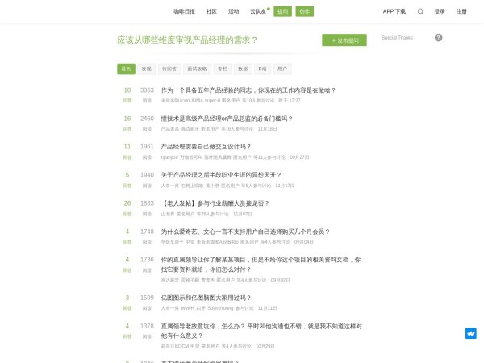
Task: Switch to the 数据 tab
Action: coord(243,69)
